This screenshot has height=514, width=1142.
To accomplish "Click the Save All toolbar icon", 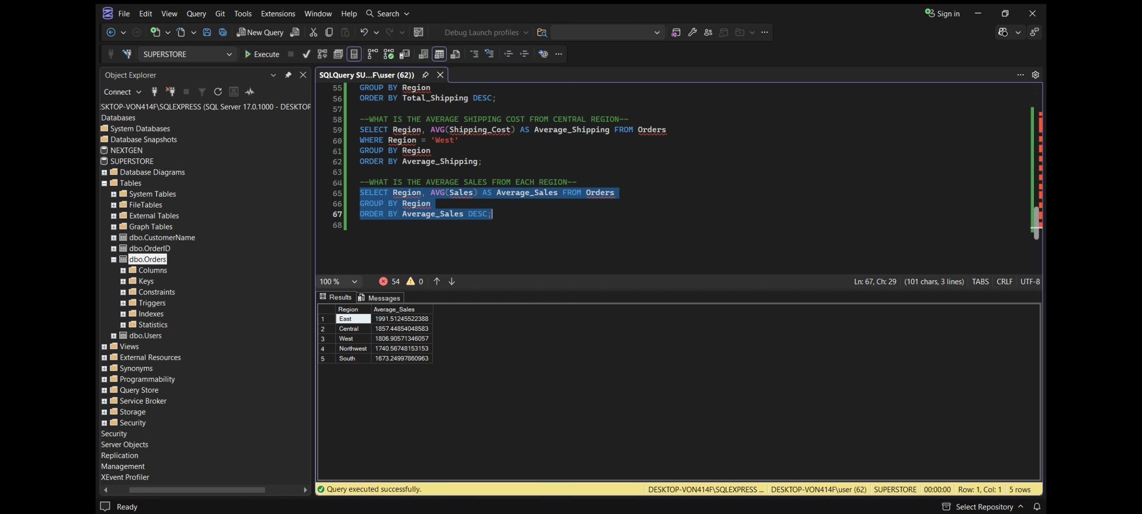I will click(x=223, y=32).
